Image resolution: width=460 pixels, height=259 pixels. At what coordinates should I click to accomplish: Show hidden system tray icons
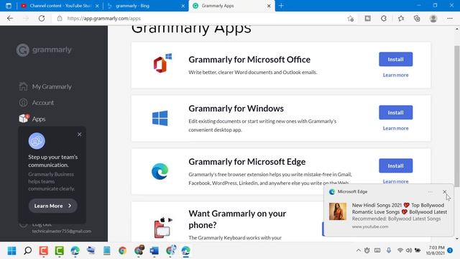tap(359, 250)
